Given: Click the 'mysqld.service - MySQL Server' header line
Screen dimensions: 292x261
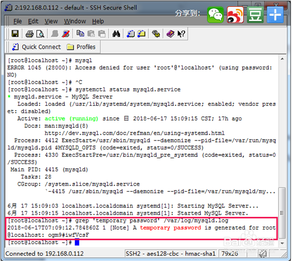Looking at the screenshot, I should pyautogui.click(x=60, y=96).
